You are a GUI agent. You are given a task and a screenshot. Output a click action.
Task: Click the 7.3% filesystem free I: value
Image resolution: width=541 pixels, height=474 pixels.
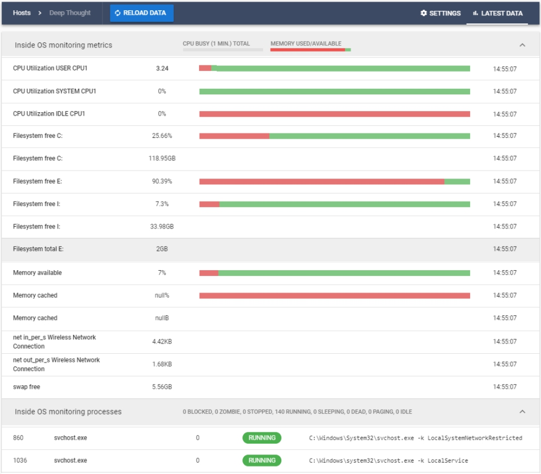click(162, 204)
